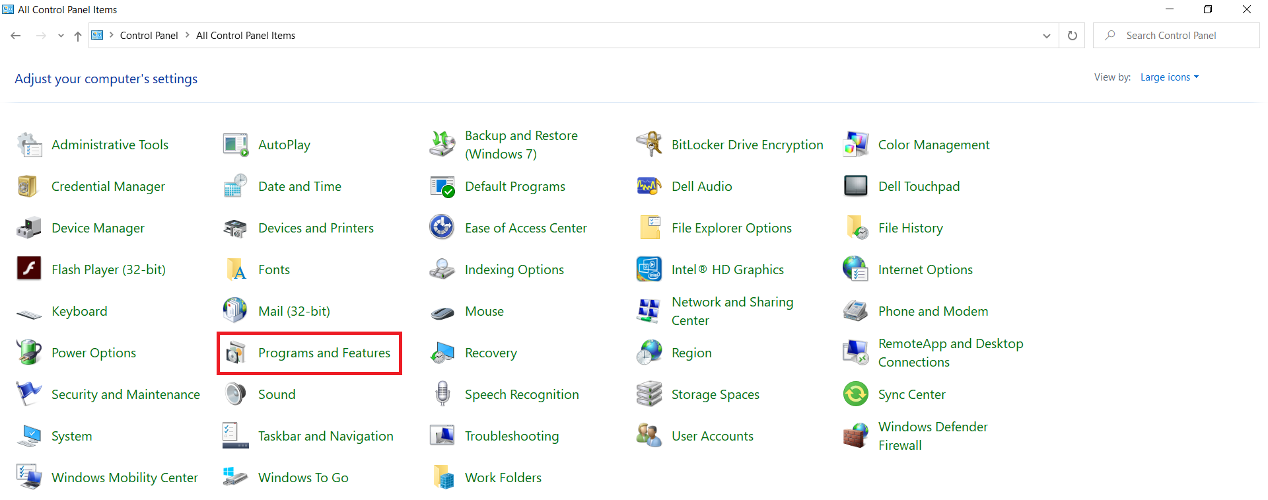The width and height of the screenshot is (1268, 500).
Task: Open the View by Large icons dropdown
Action: (x=1169, y=77)
